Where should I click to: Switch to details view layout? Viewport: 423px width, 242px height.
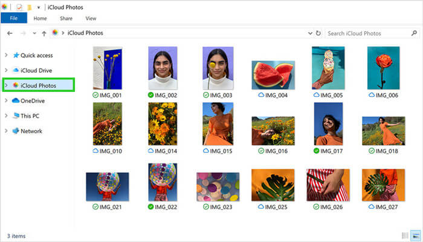pyautogui.click(x=404, y=235)
